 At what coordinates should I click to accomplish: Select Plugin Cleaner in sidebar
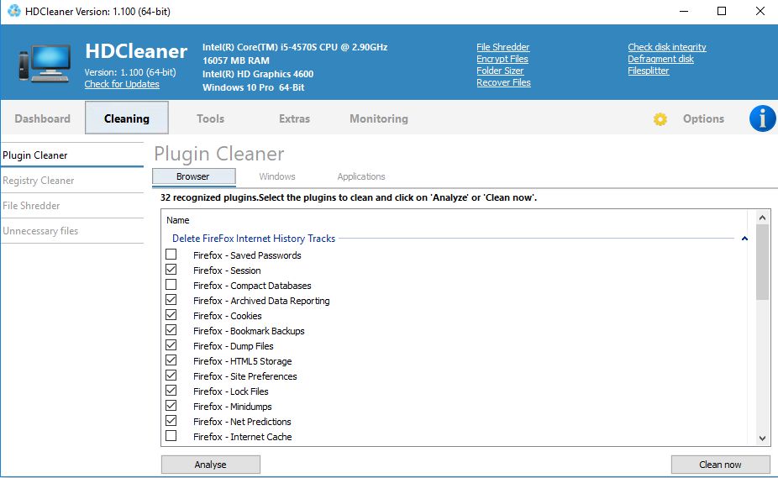tap(72, 155)
